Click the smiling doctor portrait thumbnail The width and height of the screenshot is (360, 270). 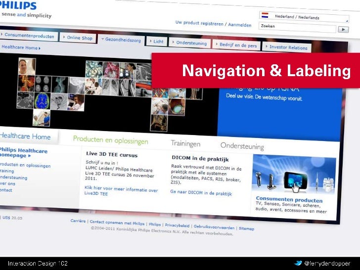click(x=27, y=66)
